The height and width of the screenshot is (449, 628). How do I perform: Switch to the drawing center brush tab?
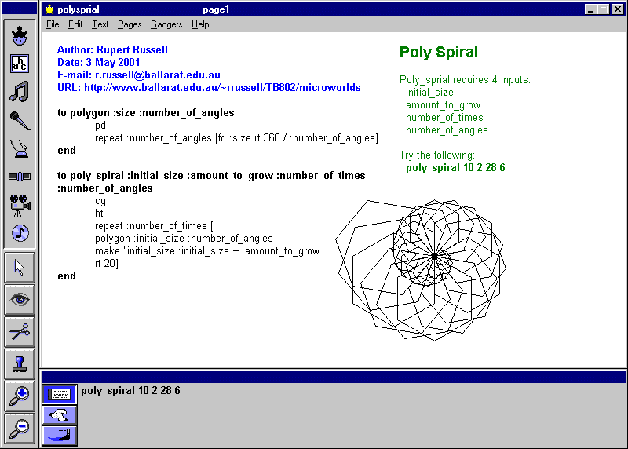click(60, 436)
